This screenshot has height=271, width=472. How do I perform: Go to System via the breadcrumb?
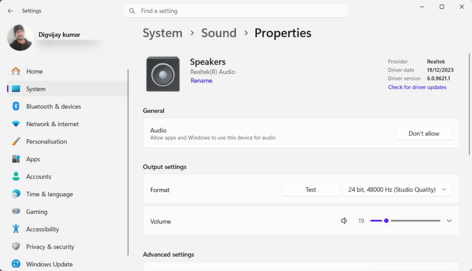162,33
